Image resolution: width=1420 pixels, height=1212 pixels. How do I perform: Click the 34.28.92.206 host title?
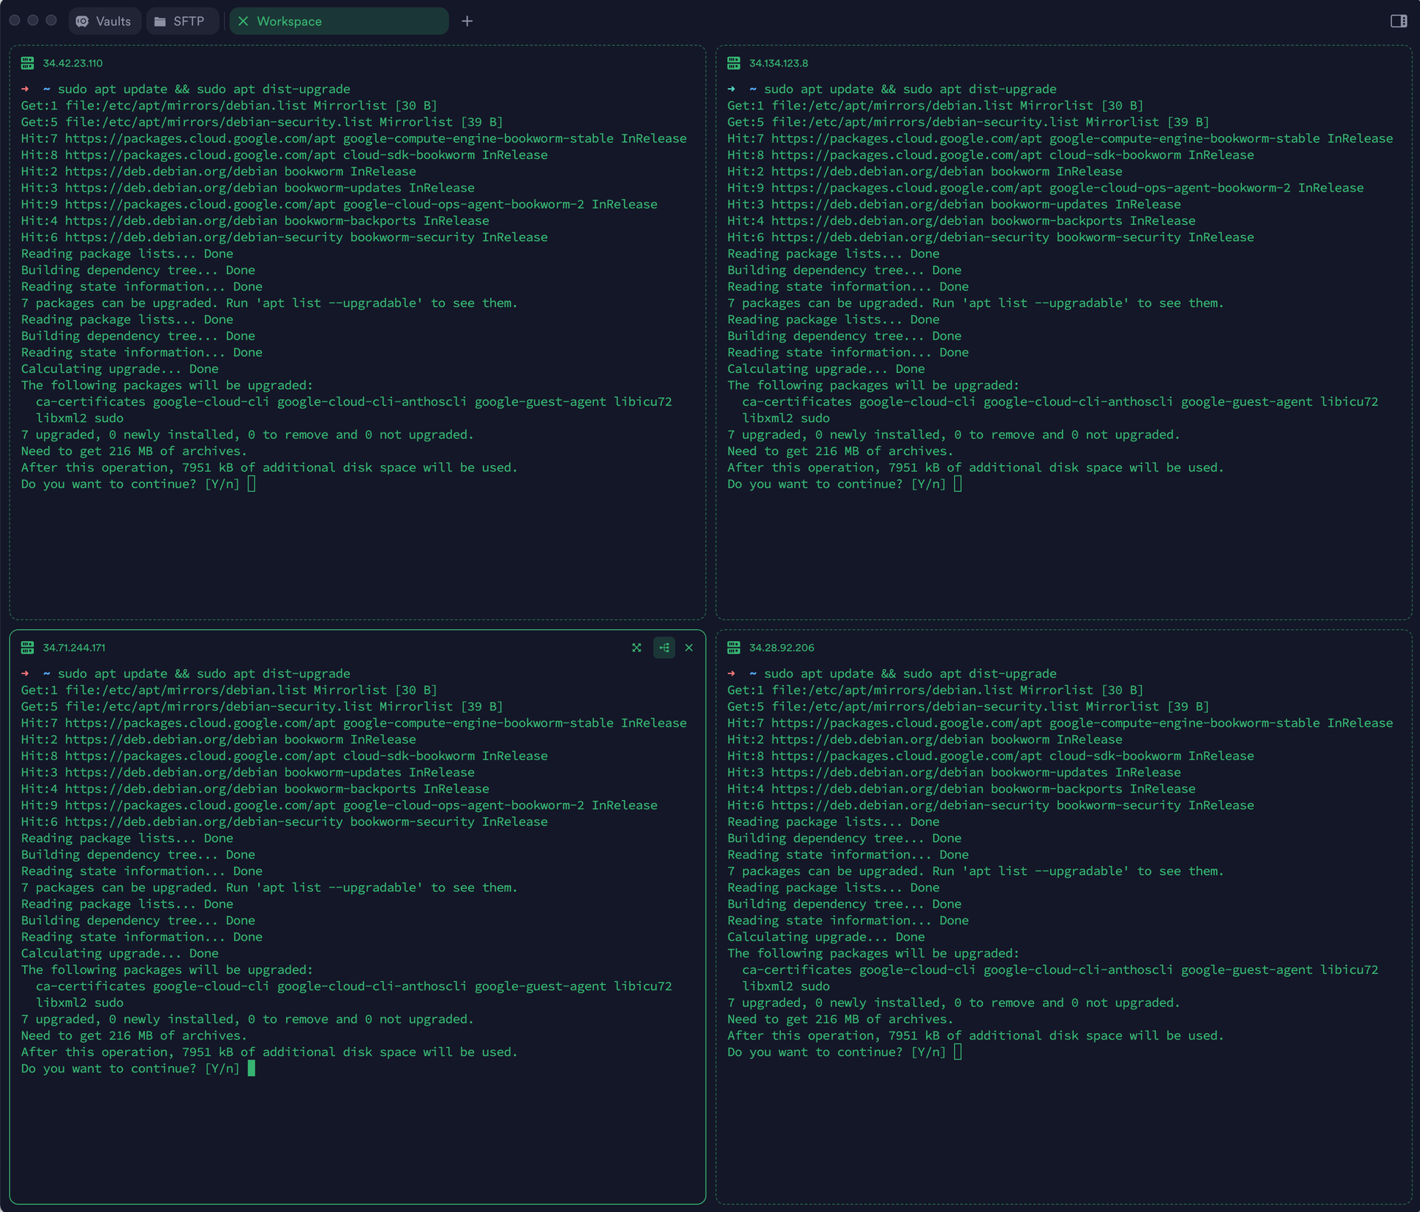tap(781, 648)
